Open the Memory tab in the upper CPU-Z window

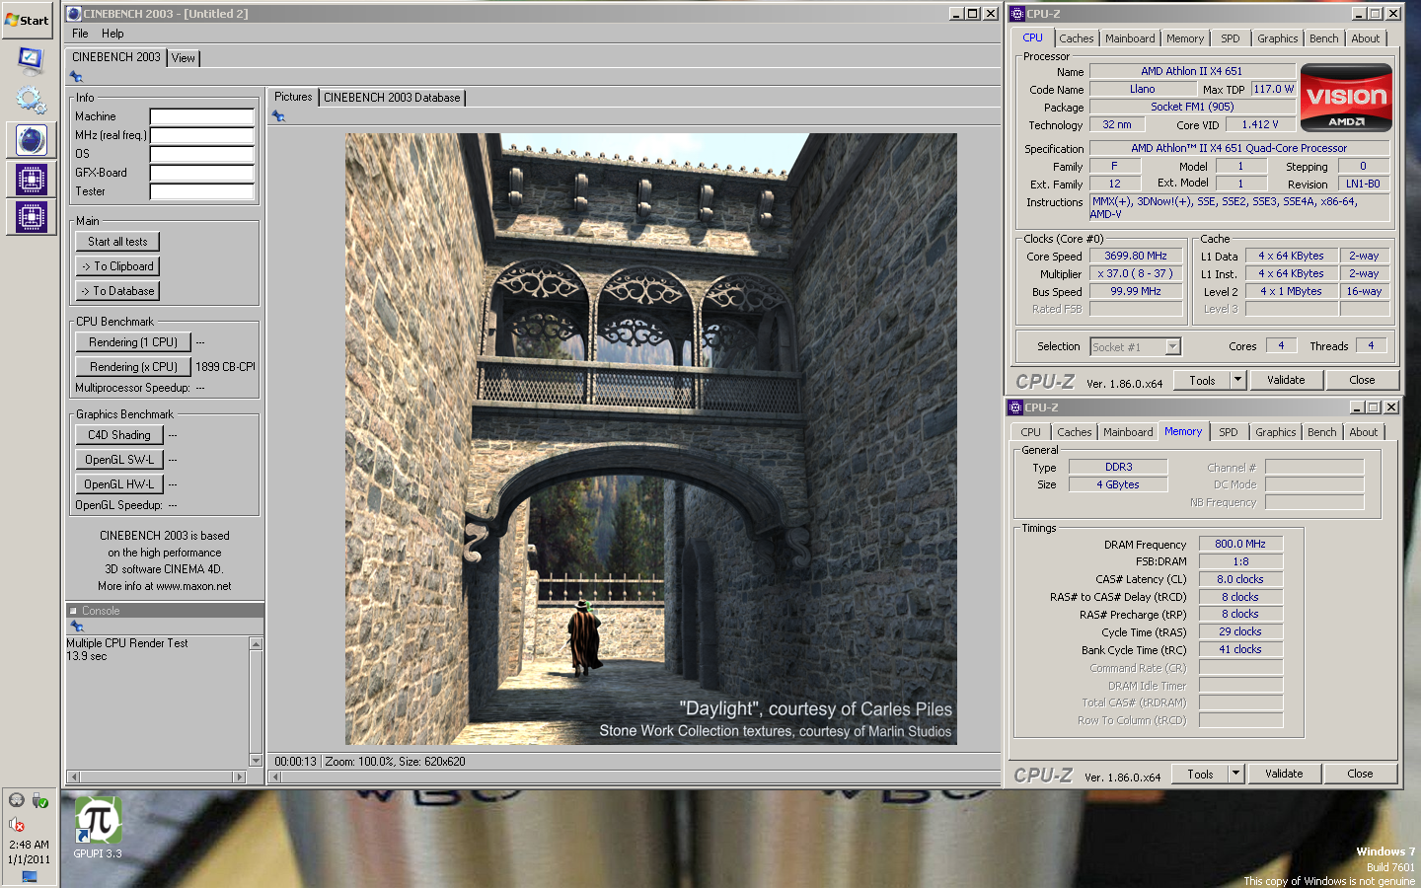(1185, 38)
